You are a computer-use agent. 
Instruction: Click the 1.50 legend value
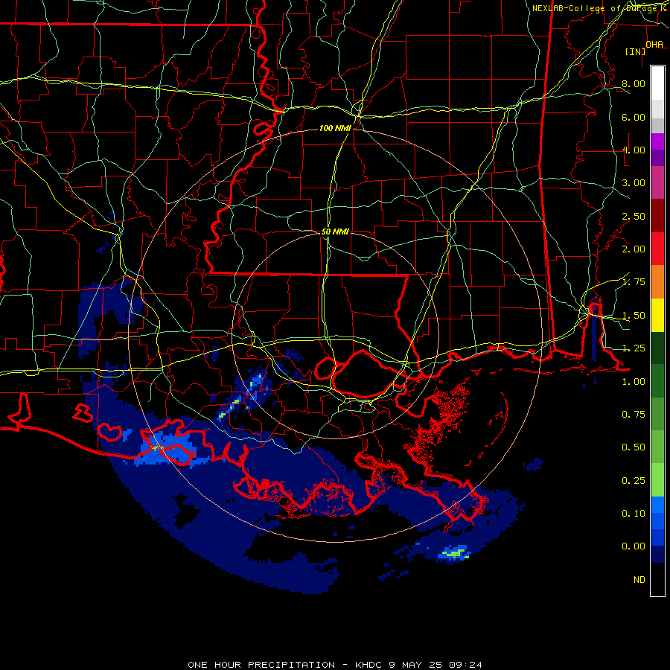633,316
